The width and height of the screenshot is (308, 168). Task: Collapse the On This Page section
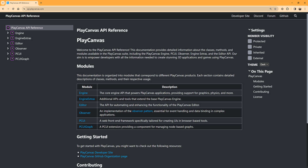[x=261, y=71]
